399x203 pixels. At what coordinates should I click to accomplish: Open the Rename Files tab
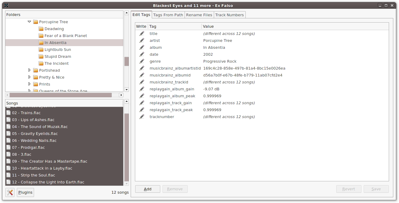click(199, 15)
